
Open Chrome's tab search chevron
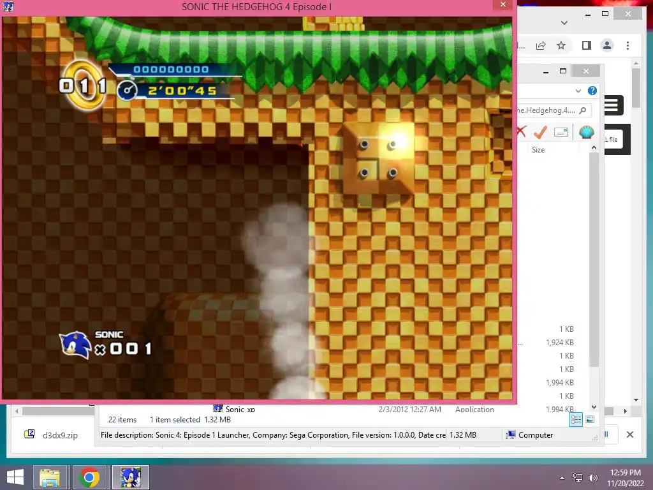tap(564, 23)
